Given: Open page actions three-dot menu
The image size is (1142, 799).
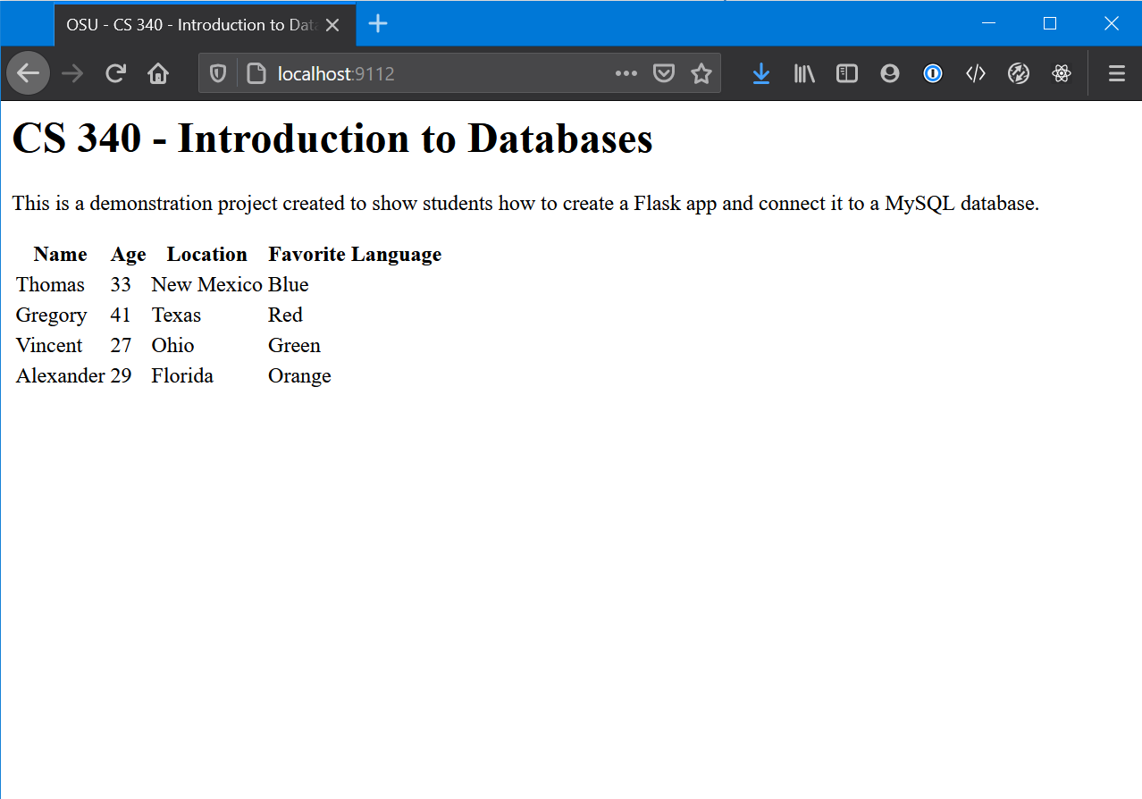Looking at the screenshot, I should coord(626,73).
